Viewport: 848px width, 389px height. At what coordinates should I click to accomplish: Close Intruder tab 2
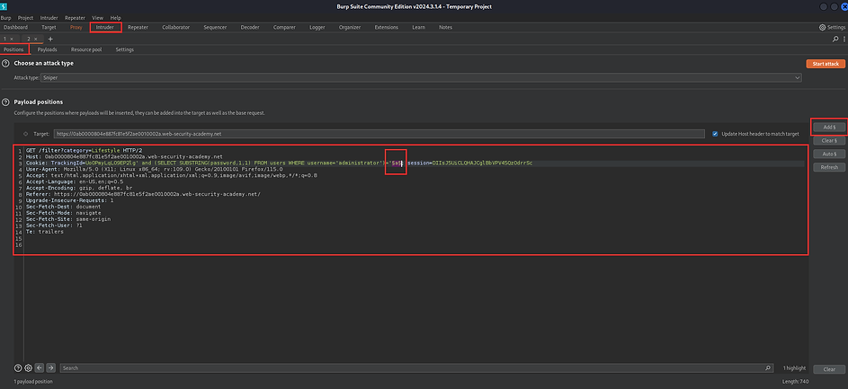pyautogui.click(x=36, y=39)
